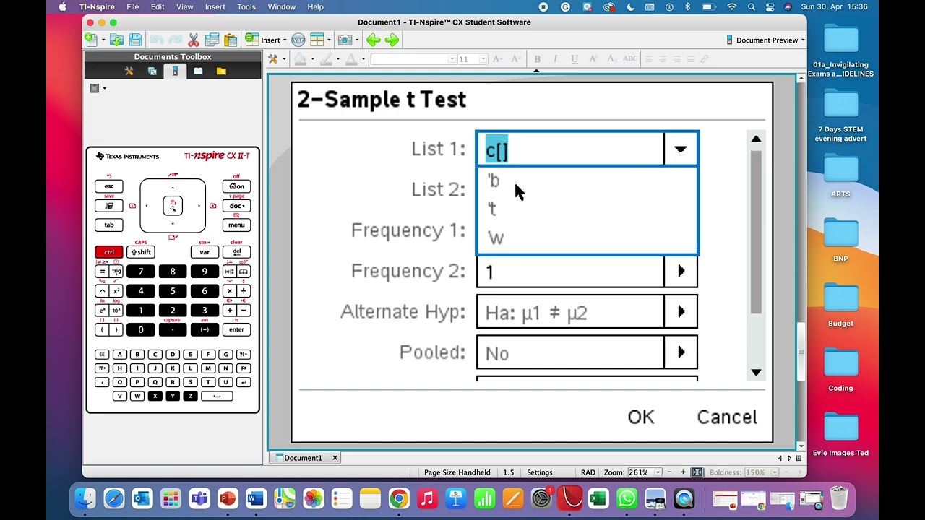This screenshot has width=925, height=520.
Task: Click the Copy icon in the toolbar
Action: [212, 40]
